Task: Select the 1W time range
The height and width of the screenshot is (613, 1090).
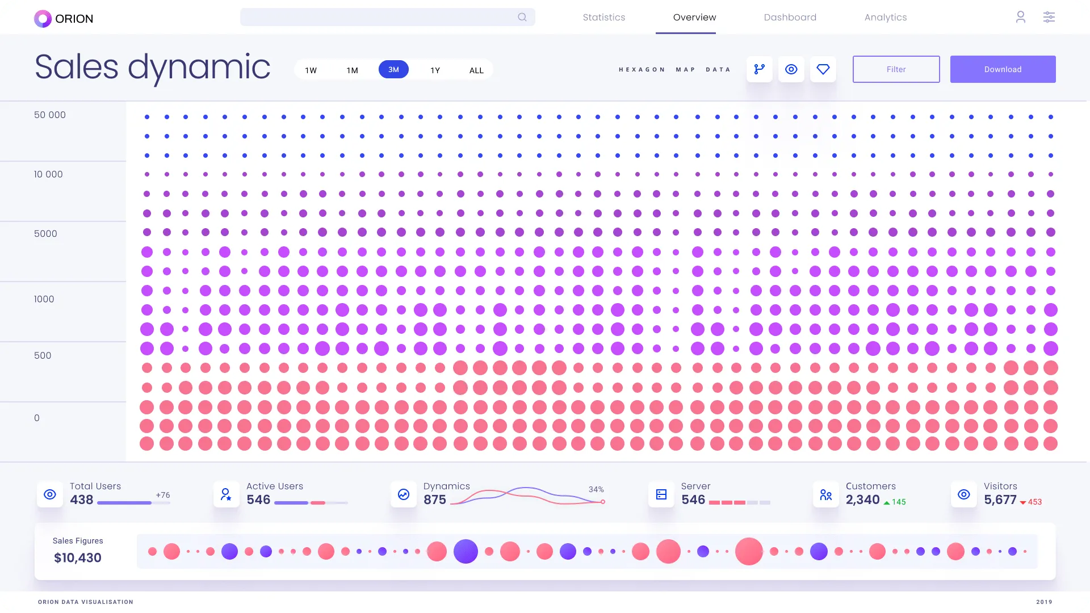Action: [311, 70]
